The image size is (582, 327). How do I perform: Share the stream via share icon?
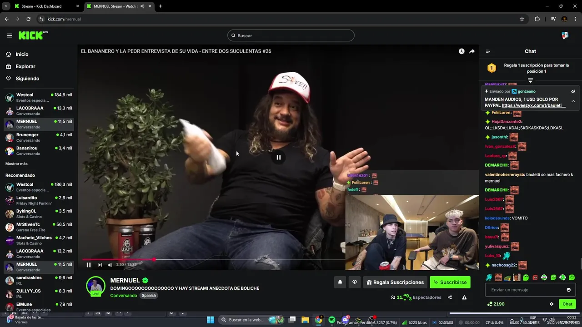(450, 297)
